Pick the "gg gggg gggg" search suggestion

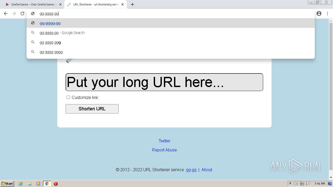pyautogui.click(x=171, y=52)
